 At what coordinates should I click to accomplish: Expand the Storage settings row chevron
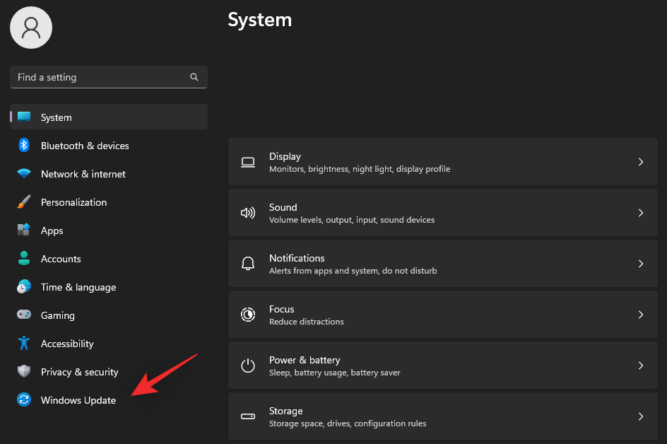pos(641,416)
